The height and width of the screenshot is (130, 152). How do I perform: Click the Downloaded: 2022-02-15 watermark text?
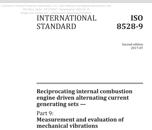(74, 9)
